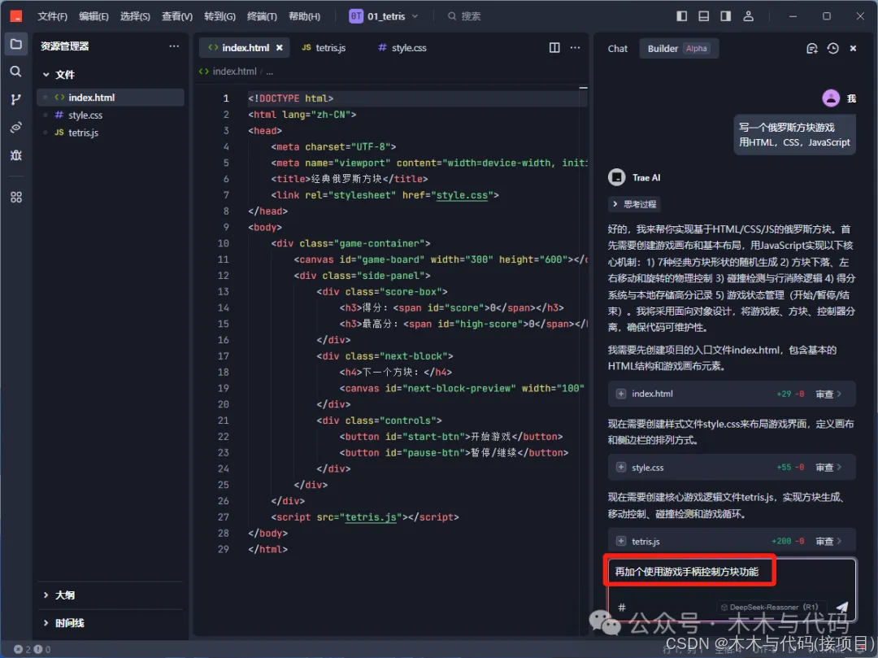Click the style.css link on line 7
The height and width of the screenshot is (658, 878).
point(462,195)
